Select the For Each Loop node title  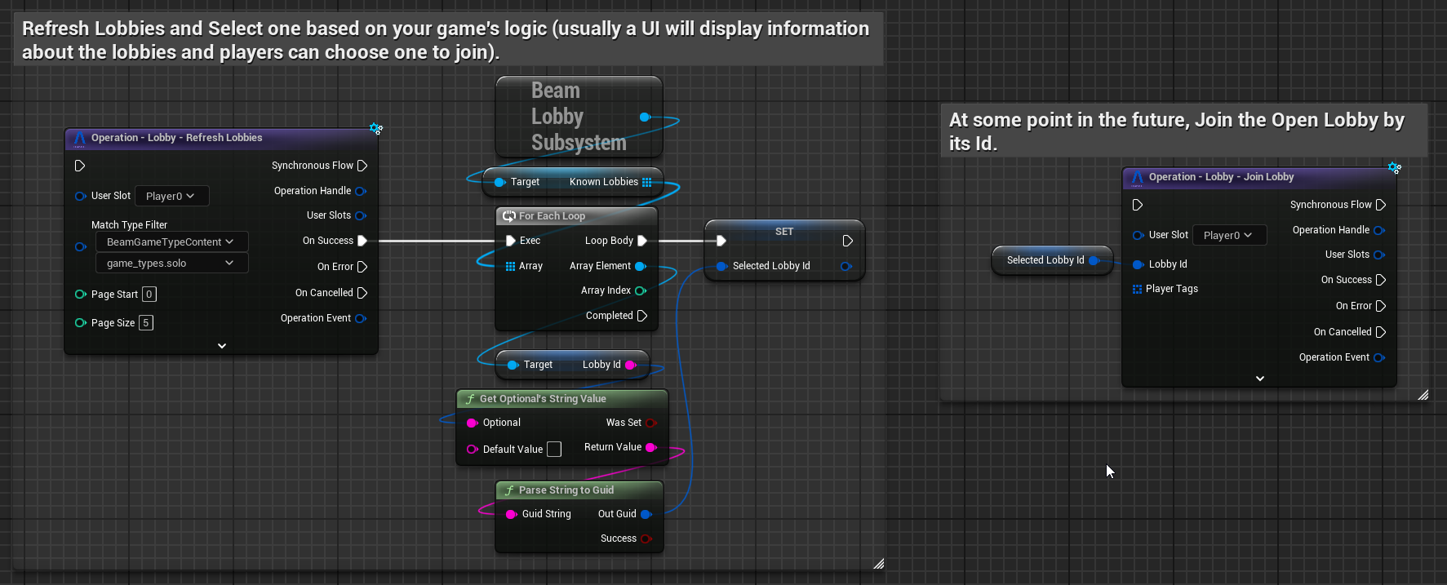[552, 216]
